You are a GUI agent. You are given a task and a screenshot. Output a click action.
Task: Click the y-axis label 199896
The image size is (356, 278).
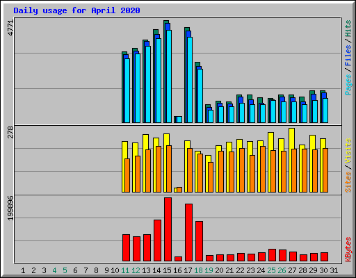(10, 208)
